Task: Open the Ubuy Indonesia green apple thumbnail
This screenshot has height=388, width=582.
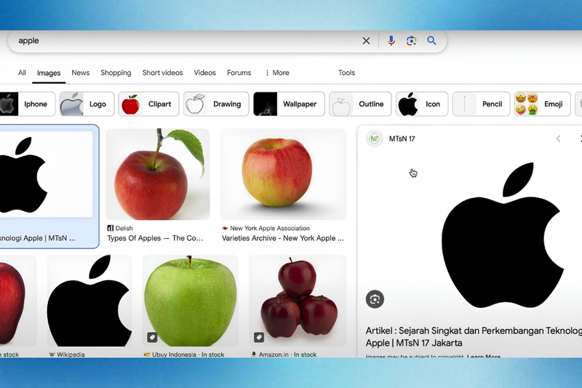Action: (190, 301)
